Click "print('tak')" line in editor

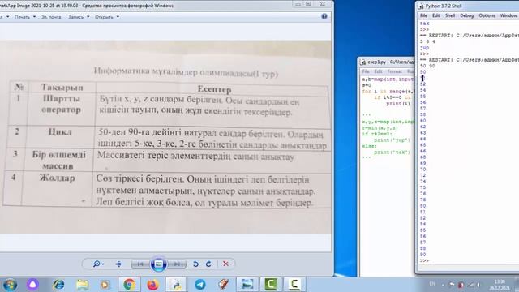coord(392,152)
